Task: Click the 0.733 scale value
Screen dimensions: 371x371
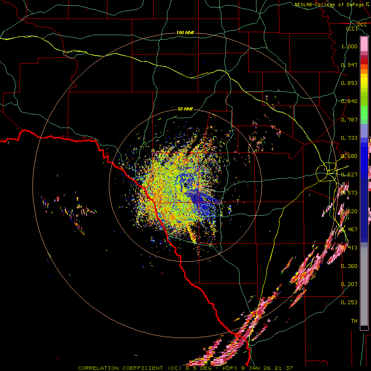Action: click(349, 138)
